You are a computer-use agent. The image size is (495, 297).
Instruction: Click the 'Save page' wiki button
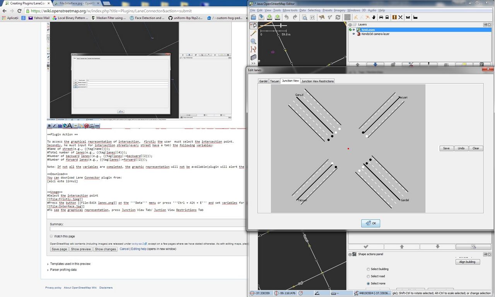59,249
